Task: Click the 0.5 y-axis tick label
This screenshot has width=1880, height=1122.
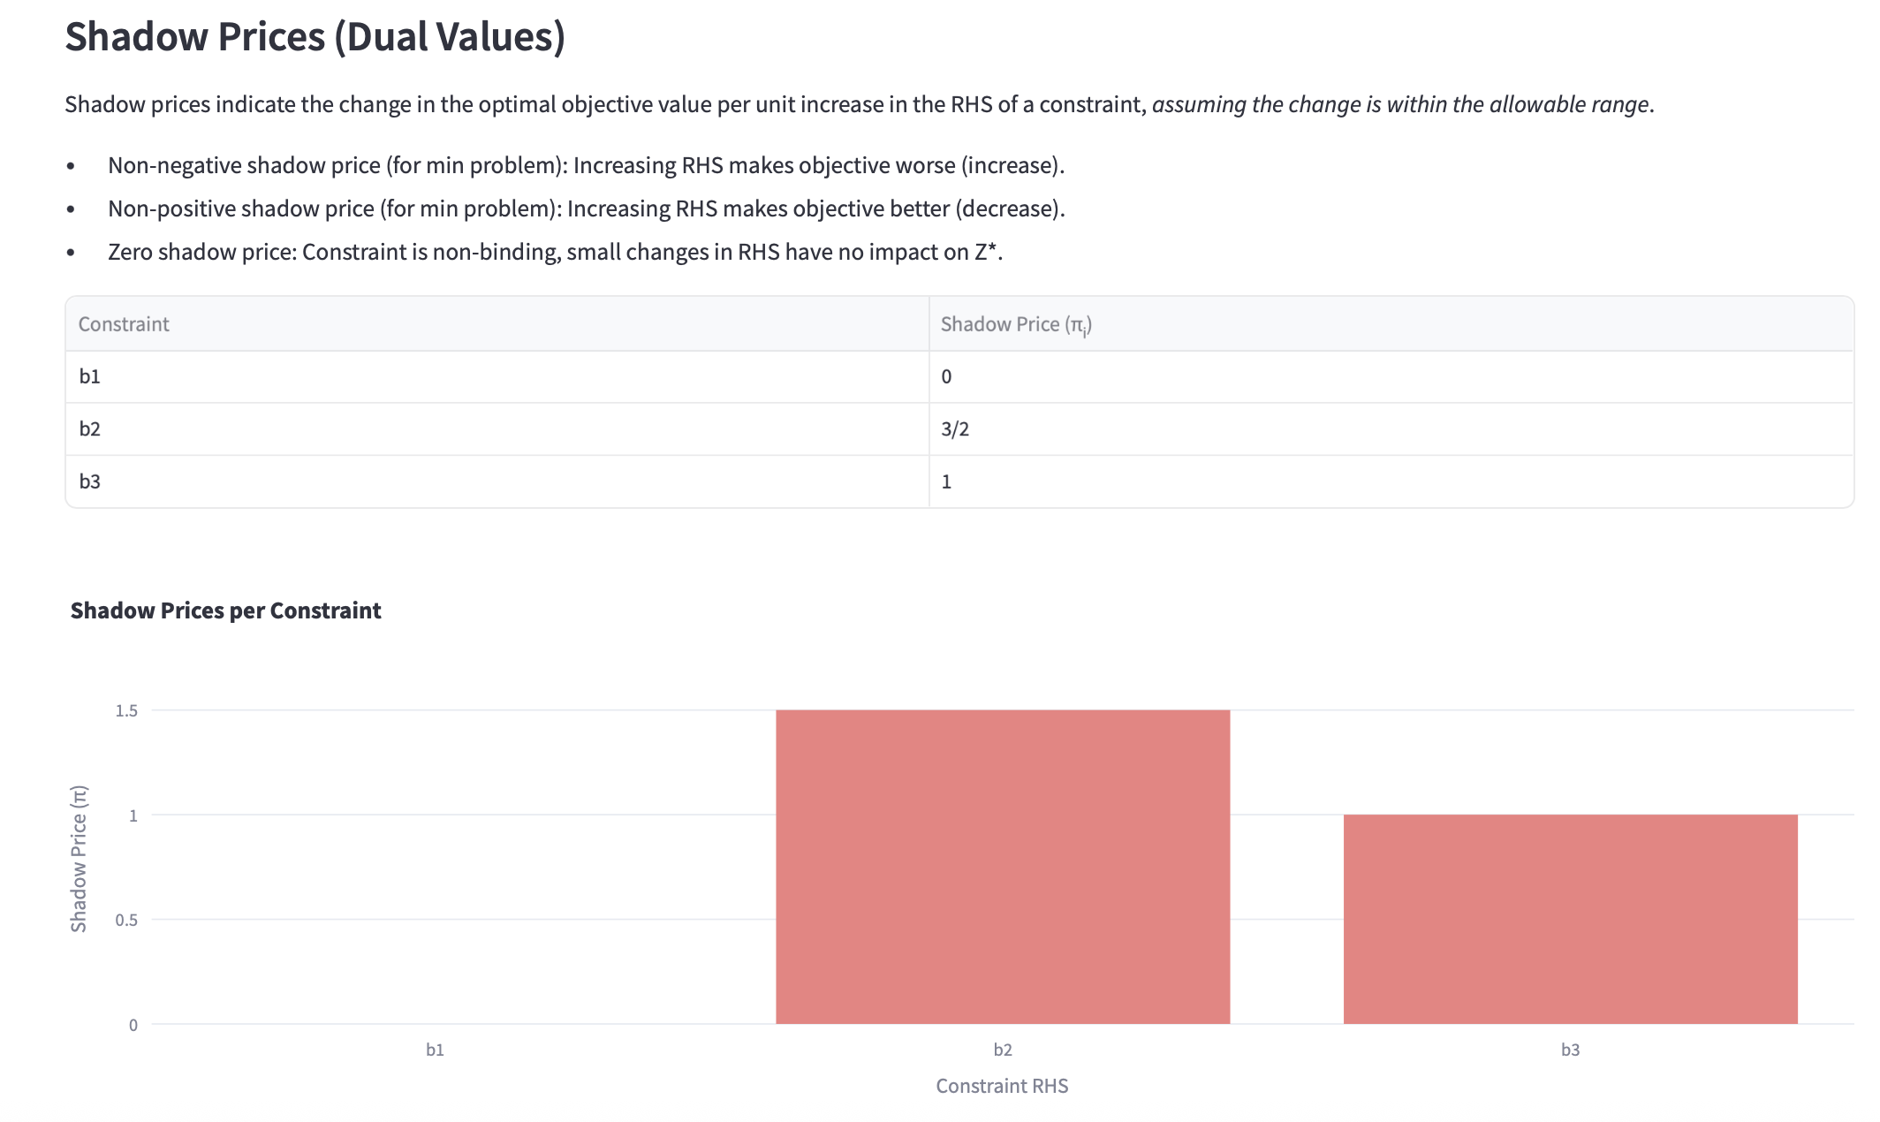Action: [x=126, y=920]
